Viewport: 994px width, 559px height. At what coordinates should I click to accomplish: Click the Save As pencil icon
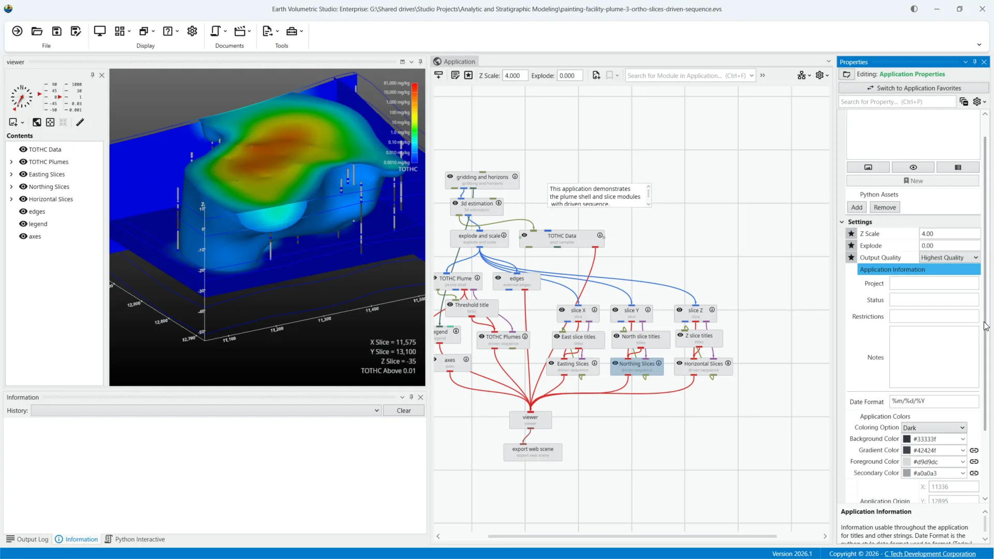[76, 31]
